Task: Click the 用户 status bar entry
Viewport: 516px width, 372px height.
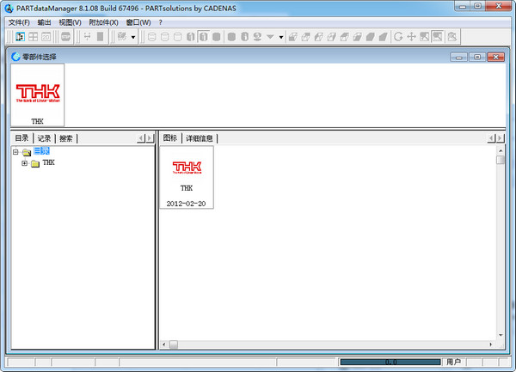Action: coord(453,362)
